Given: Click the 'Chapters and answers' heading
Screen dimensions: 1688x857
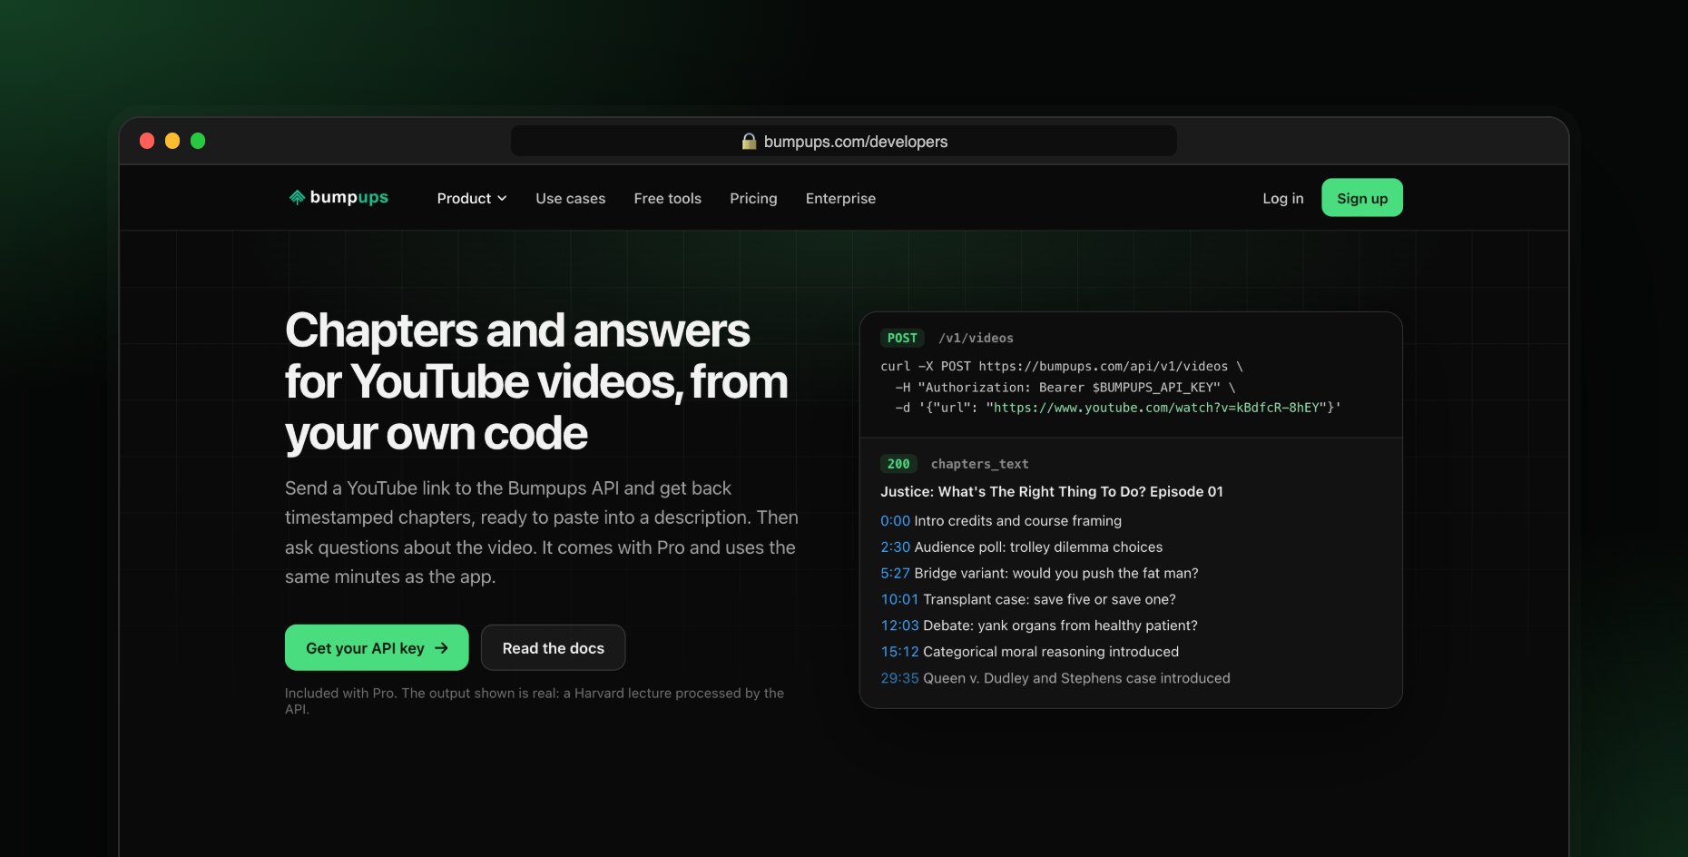Looking at the screenshot, I should pos(536,381).
